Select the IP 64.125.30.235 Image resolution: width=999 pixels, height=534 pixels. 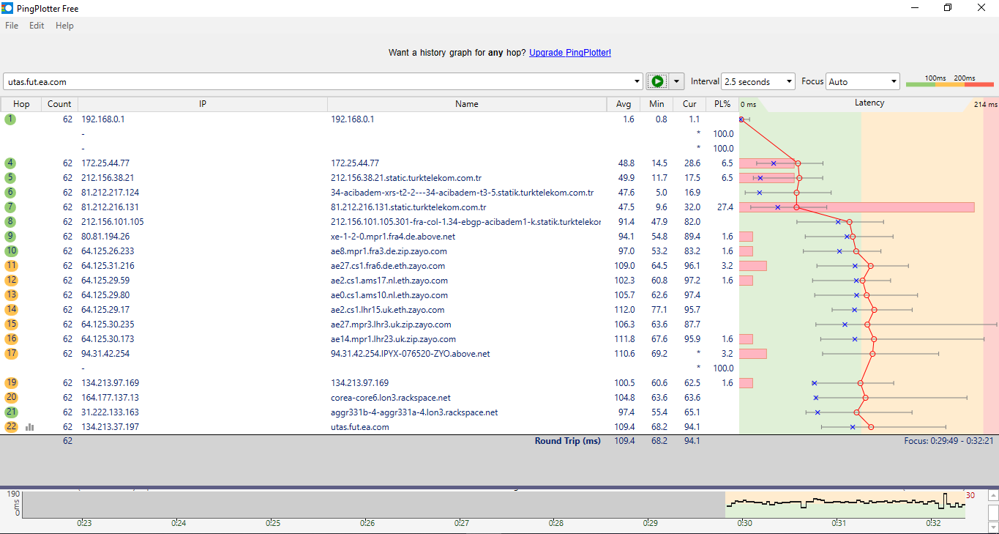[x=108, y=324]
